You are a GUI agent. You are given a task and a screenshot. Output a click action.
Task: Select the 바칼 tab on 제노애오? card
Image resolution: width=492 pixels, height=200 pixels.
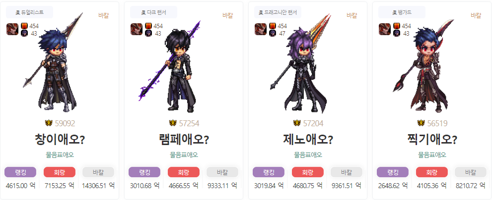347,172
